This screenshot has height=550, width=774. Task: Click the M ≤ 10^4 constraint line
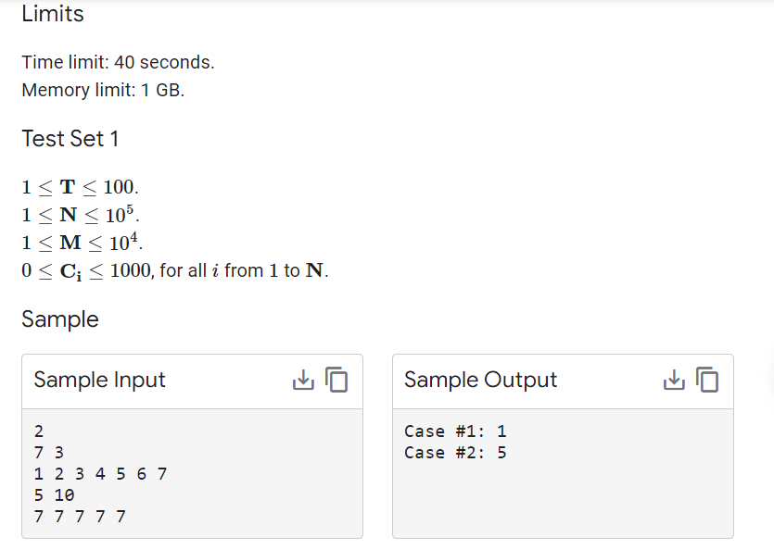[82, 243]
